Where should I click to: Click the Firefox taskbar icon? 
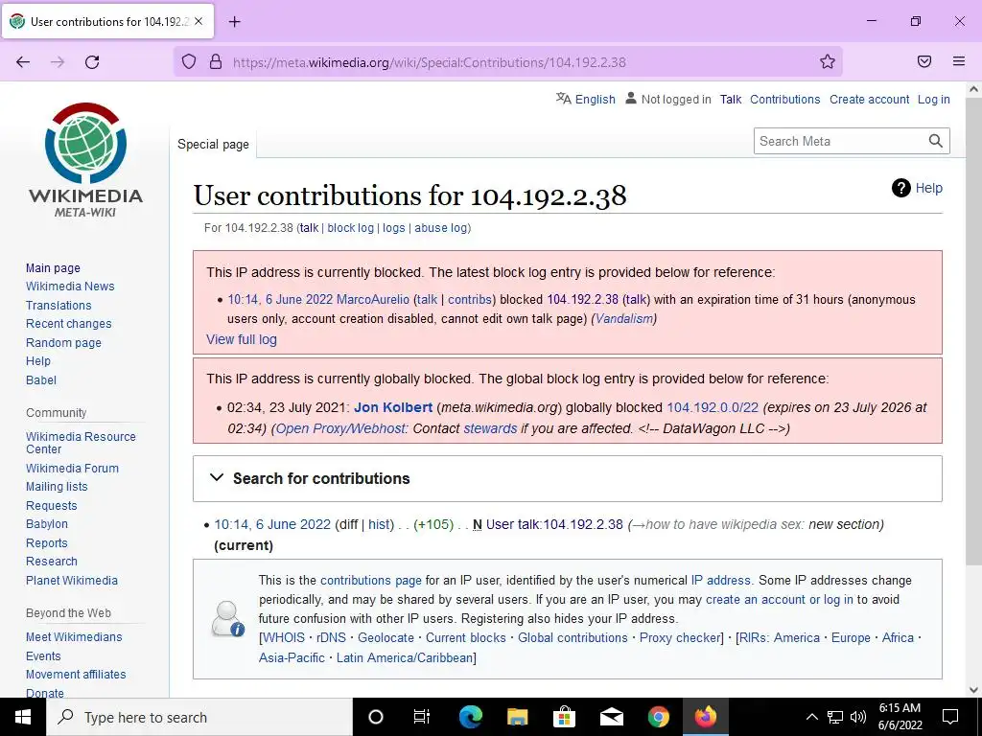coord(705,717)
